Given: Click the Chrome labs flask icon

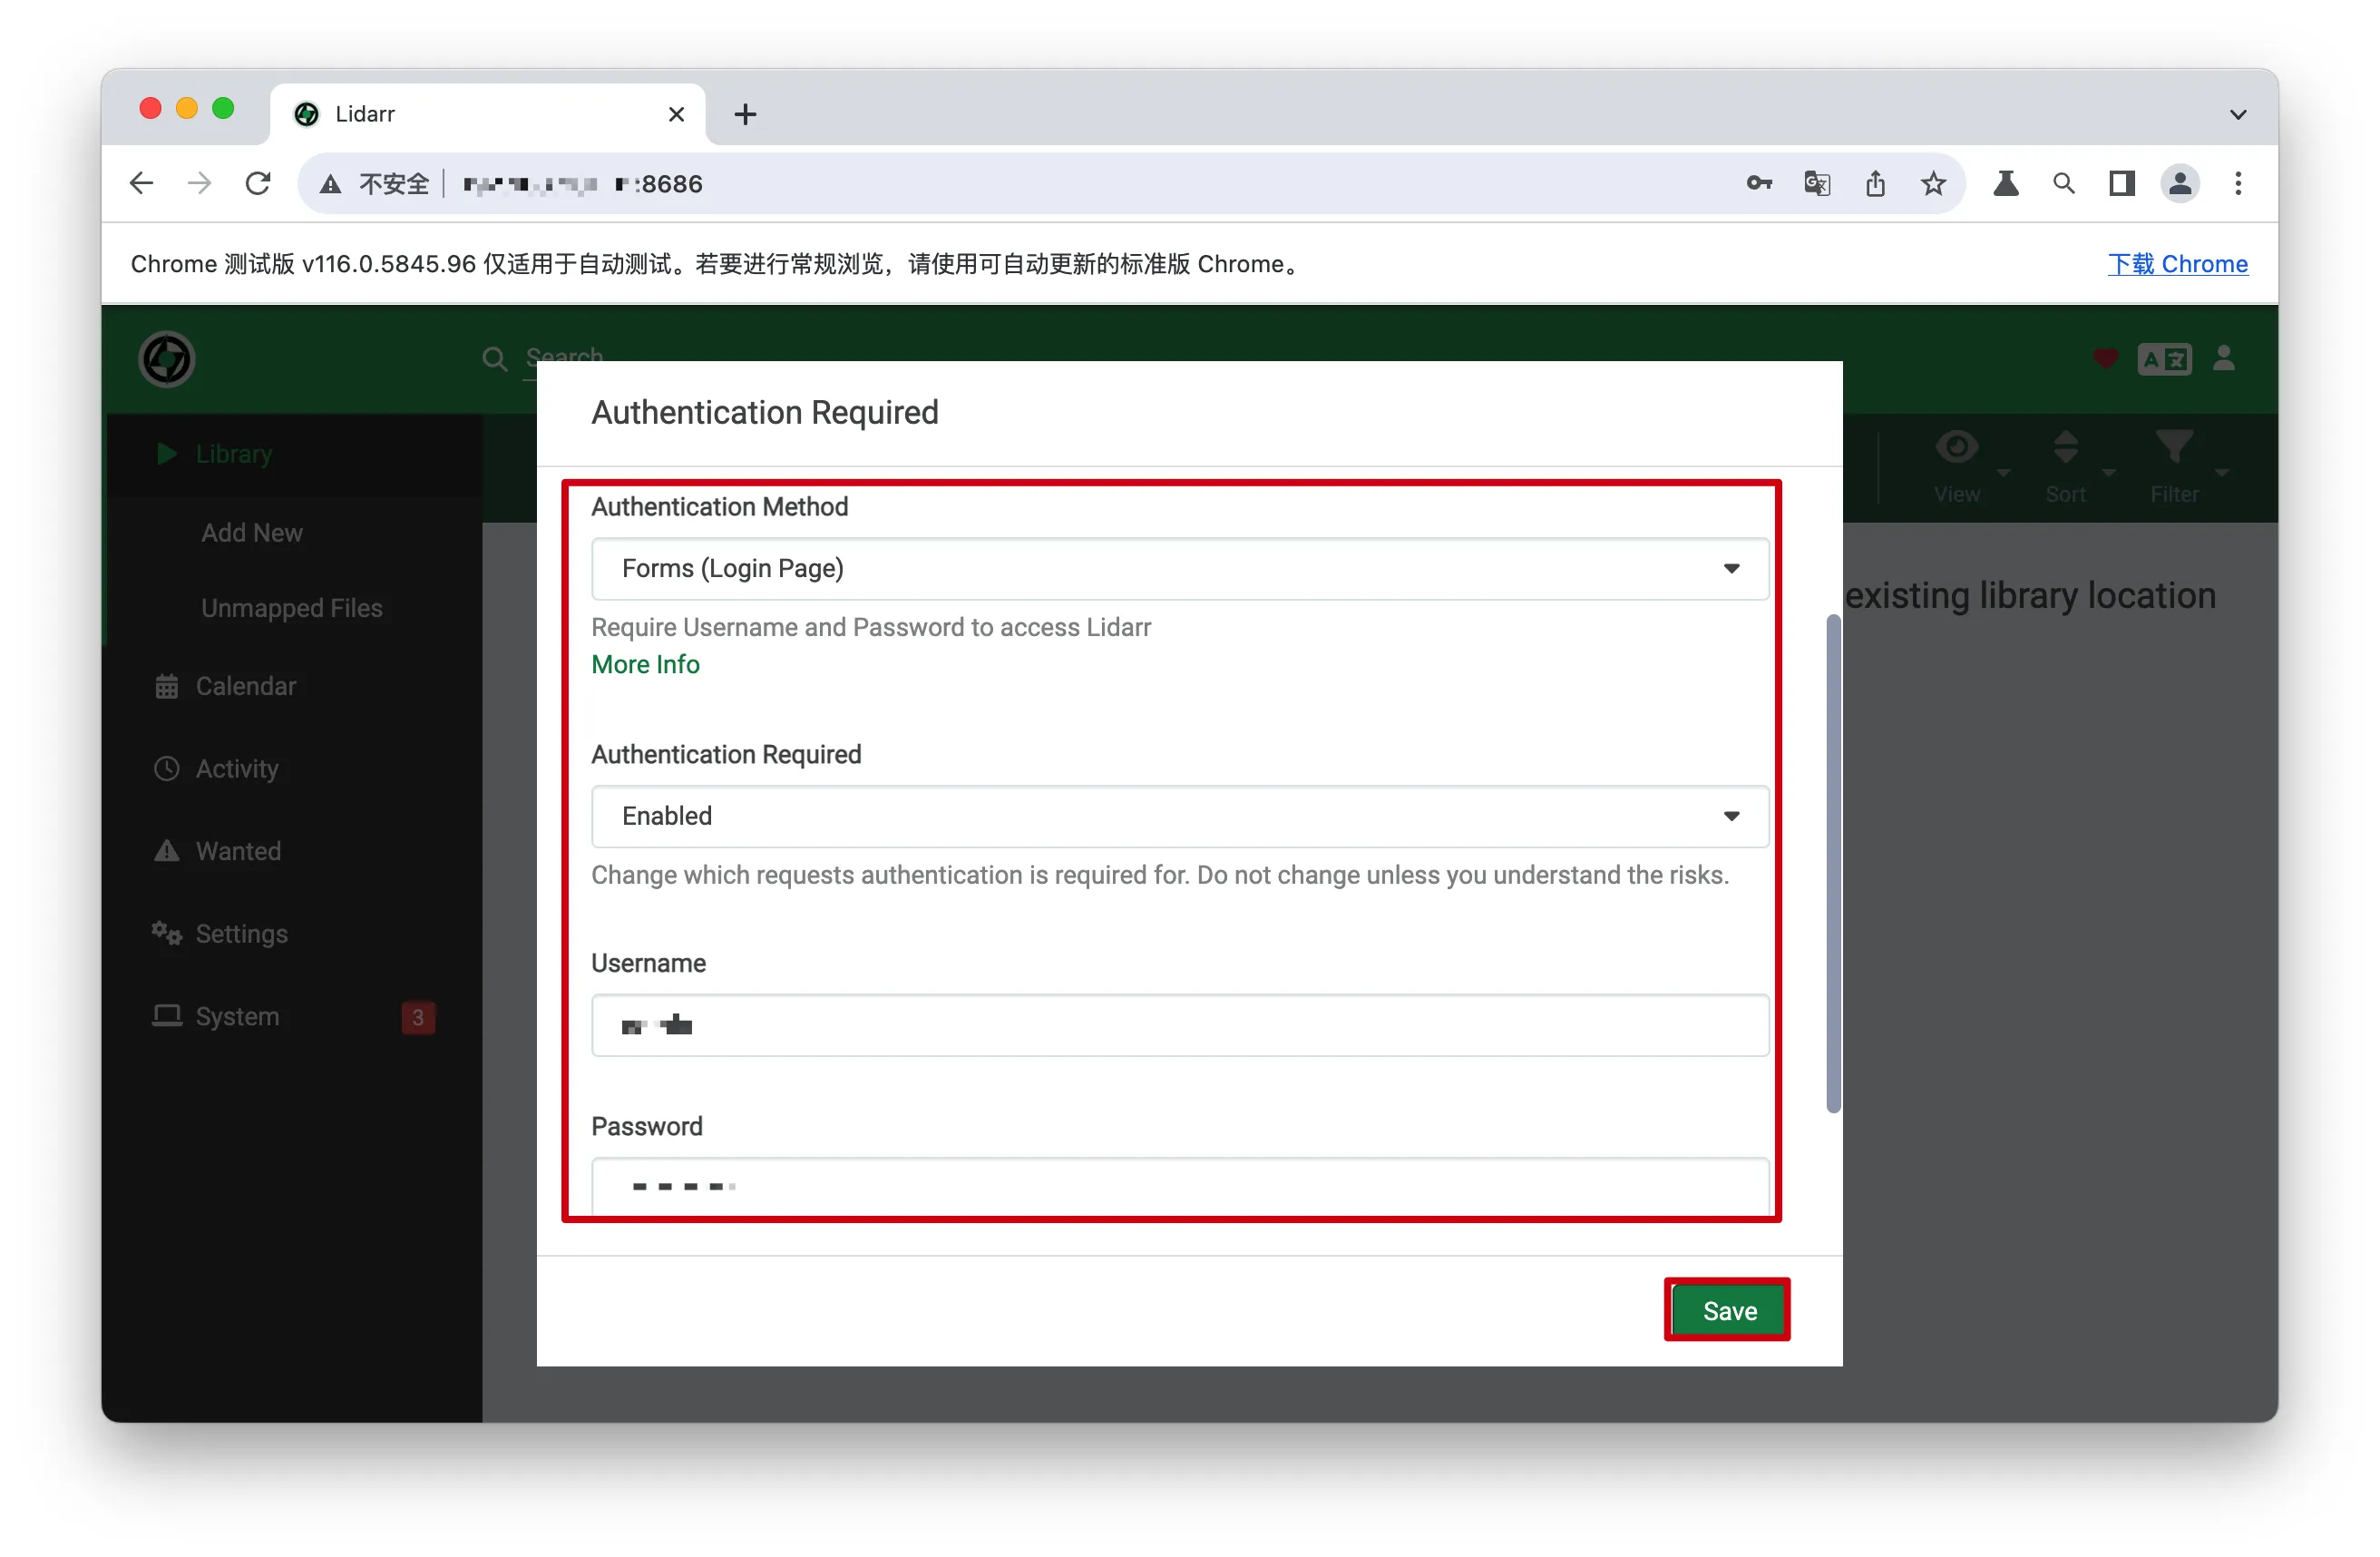Looking at the screenshot, I should point(2005,184).
